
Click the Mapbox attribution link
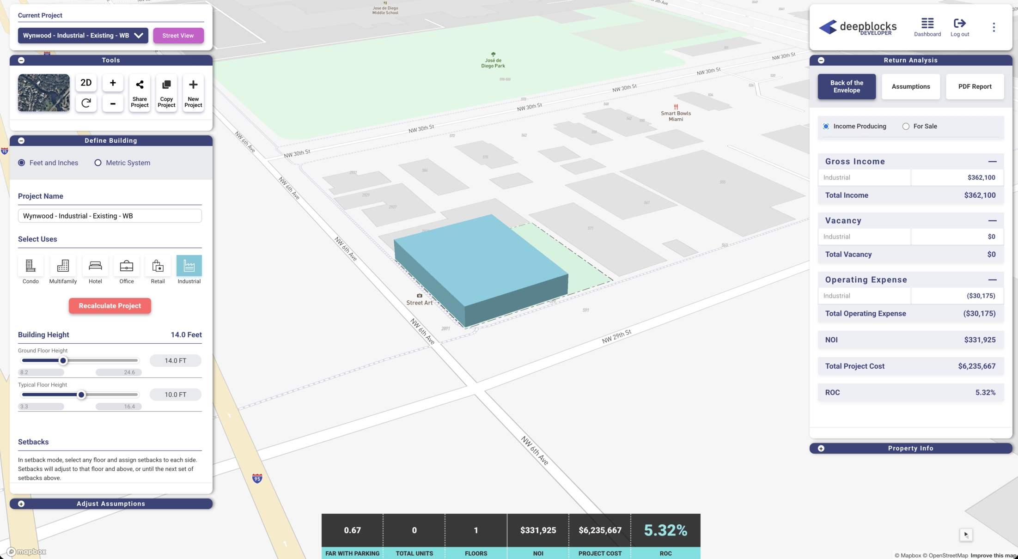pyautogui.click(x=908, y=555)
